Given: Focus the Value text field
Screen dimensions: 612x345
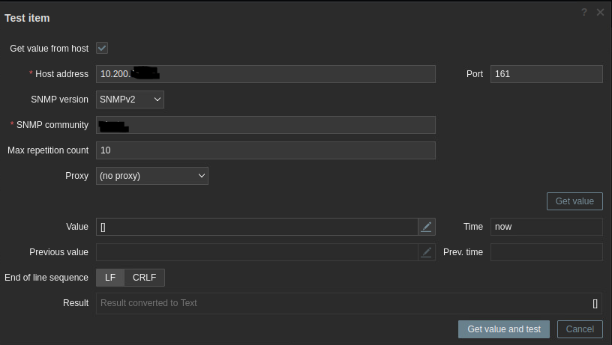Looking at the screenshot, I should pyautogui.click(x=256, y=227).
